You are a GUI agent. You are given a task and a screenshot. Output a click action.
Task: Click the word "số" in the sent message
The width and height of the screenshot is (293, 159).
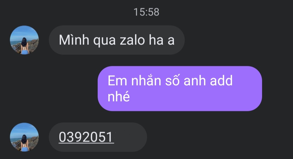point(173,81)
